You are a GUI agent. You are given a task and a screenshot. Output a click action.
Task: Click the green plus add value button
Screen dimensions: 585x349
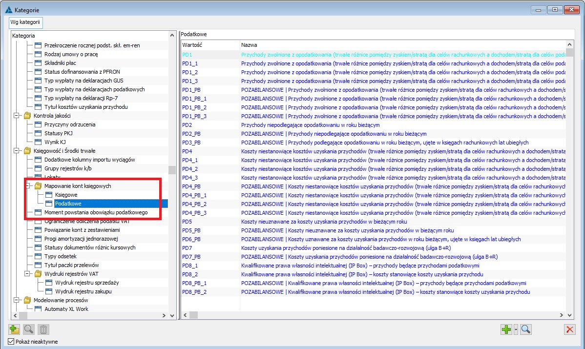pos(506,329)
